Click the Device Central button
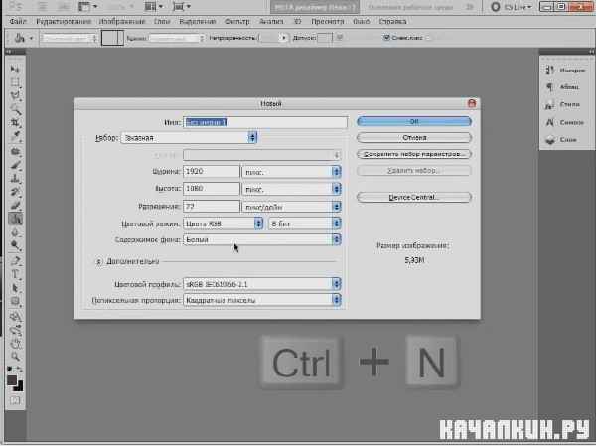The image size is (596, 446). tap(414, 197)
